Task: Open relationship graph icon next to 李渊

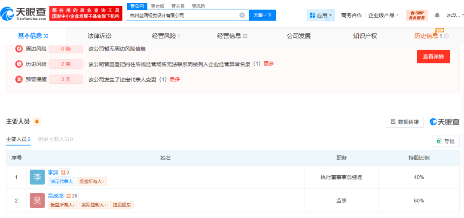Action: [x=65, y=173]
